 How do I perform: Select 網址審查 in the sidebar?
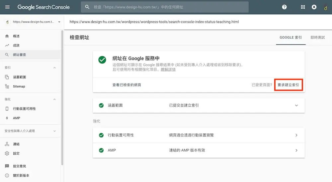coord(20,55)
